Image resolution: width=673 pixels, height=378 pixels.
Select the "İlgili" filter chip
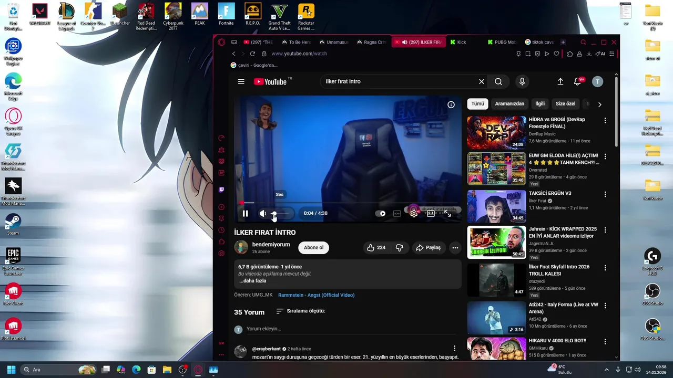click(540, 104)
